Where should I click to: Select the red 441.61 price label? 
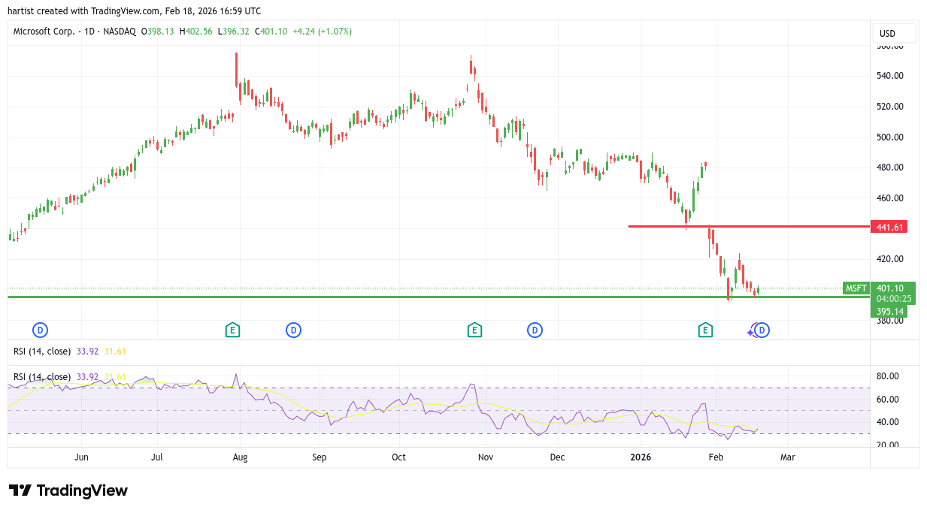[888, 227]
